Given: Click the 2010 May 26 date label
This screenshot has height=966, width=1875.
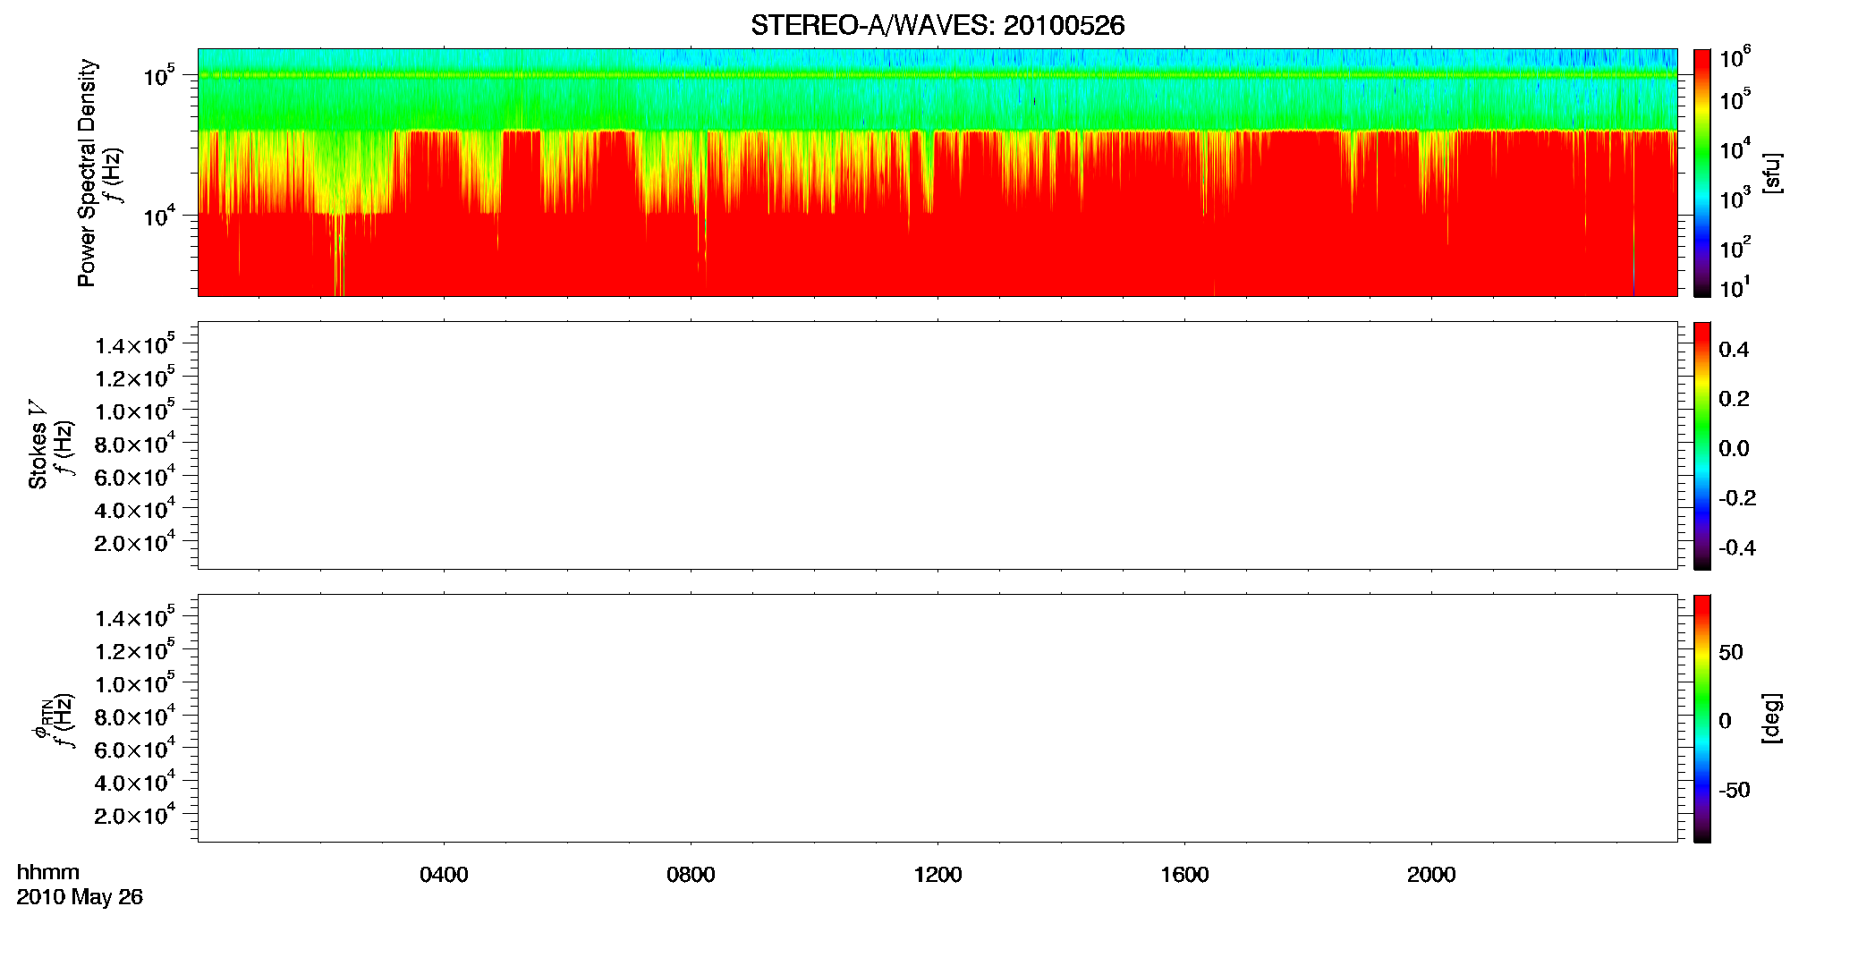Looking at the screenshot, I should coord(80,897).
